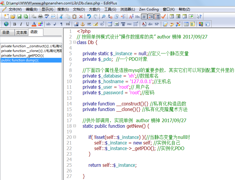Toggle the output window icon
Screen dimensions: 235x180
tap(178, 16)
